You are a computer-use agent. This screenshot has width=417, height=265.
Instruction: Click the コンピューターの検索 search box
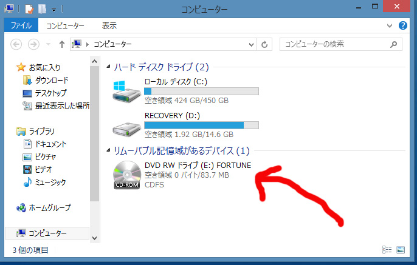[x=341, y=44]
